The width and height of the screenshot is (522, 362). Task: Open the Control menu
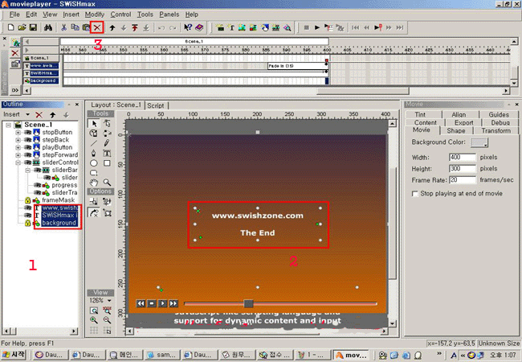120,14
